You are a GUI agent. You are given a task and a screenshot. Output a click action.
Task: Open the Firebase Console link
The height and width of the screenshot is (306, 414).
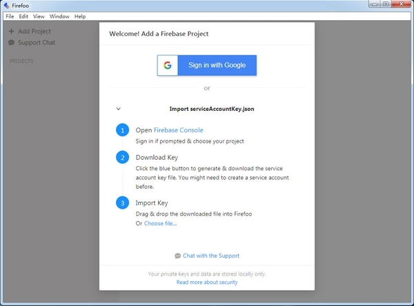point(178,130)
